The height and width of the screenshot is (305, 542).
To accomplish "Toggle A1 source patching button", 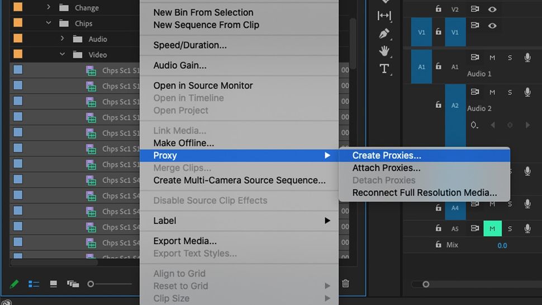I will pos(421,66).
